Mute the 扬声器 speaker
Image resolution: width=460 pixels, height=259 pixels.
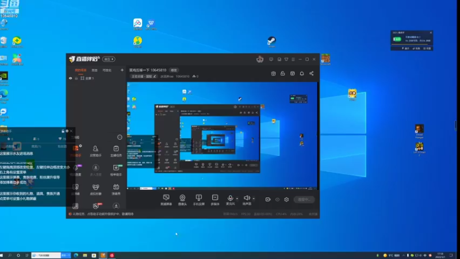pyautogui.click(x=247, y=200)
